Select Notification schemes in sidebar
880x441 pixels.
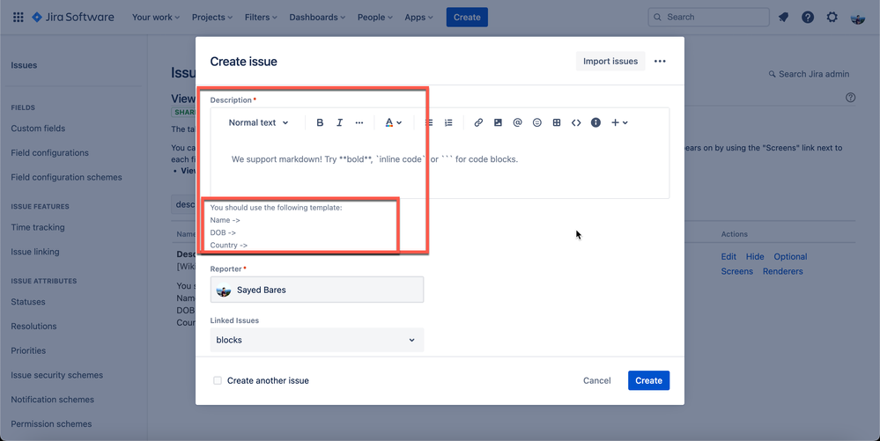(52, 400)
